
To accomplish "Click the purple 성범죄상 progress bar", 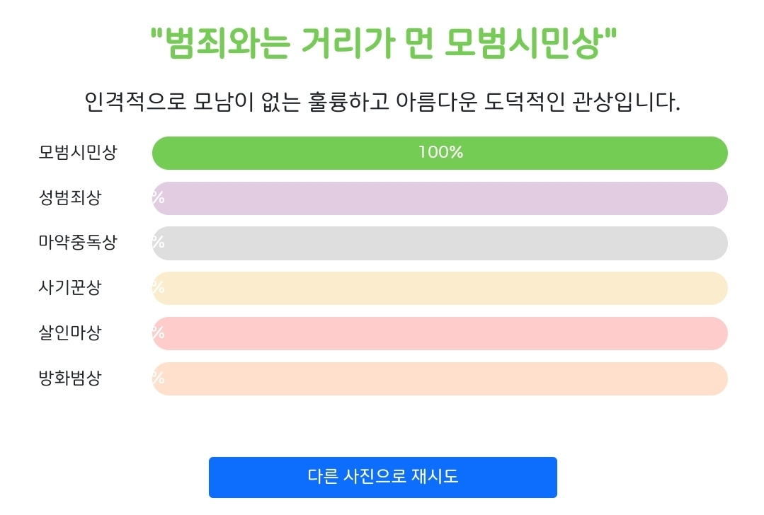I will (x=440, y=198).
